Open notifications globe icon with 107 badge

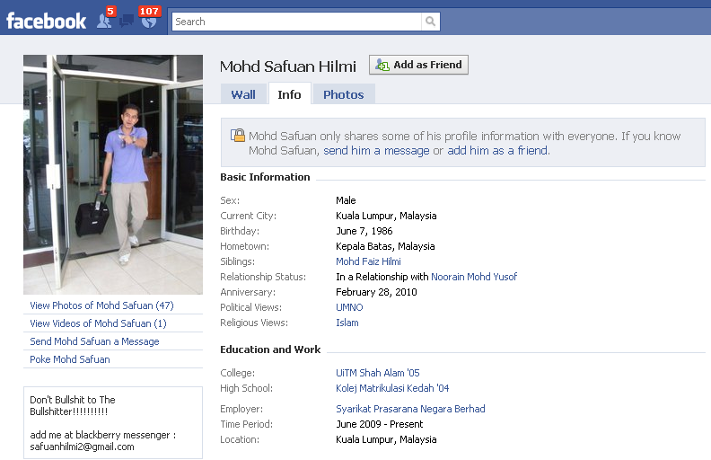[149, 20]
